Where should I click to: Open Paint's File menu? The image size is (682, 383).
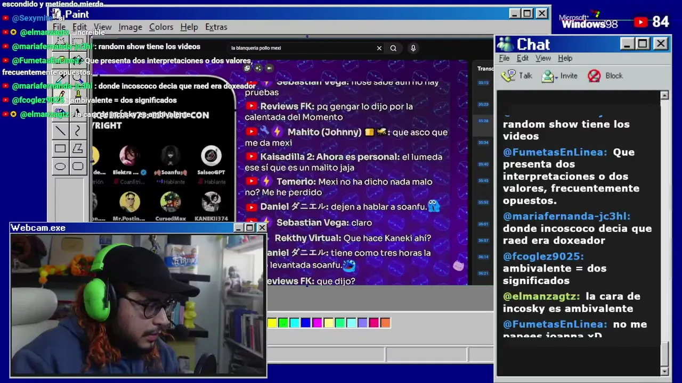coord(59,27)
